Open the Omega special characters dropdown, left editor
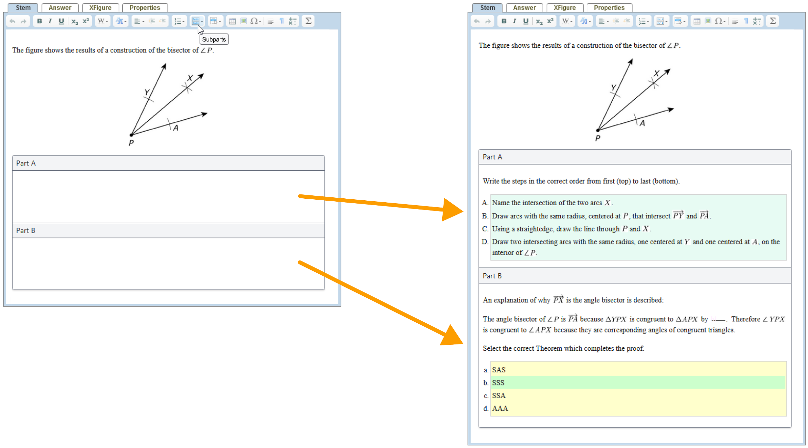 pyautogui.click(x=256, y=21)
